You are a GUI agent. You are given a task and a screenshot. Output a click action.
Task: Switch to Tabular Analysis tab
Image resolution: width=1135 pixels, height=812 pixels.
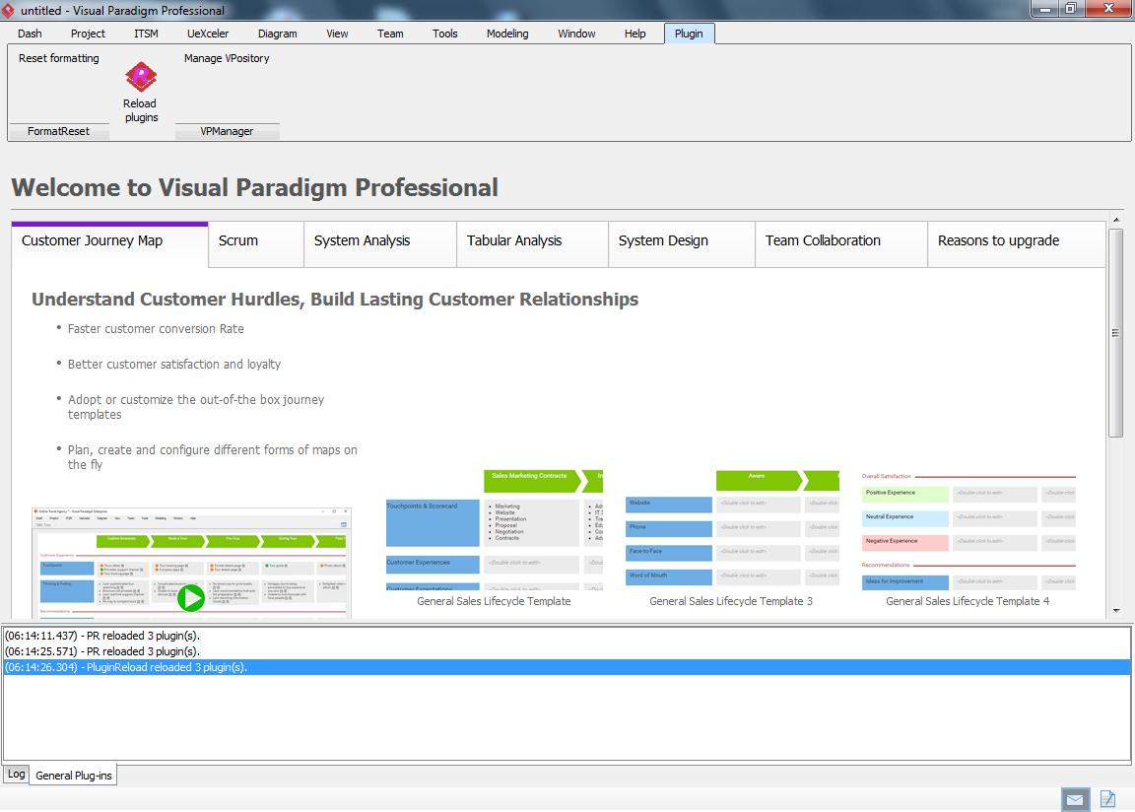tap(532, 243)
